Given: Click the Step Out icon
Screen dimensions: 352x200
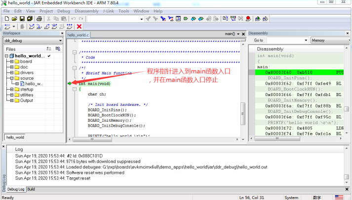Looking at the screenshot, I should (x=47, y=27).
